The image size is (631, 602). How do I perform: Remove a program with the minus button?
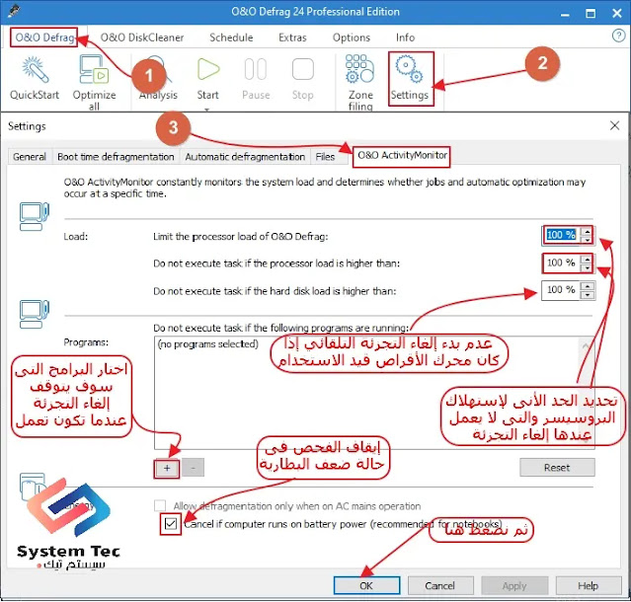pyautogui.click(x=194, y=468)
